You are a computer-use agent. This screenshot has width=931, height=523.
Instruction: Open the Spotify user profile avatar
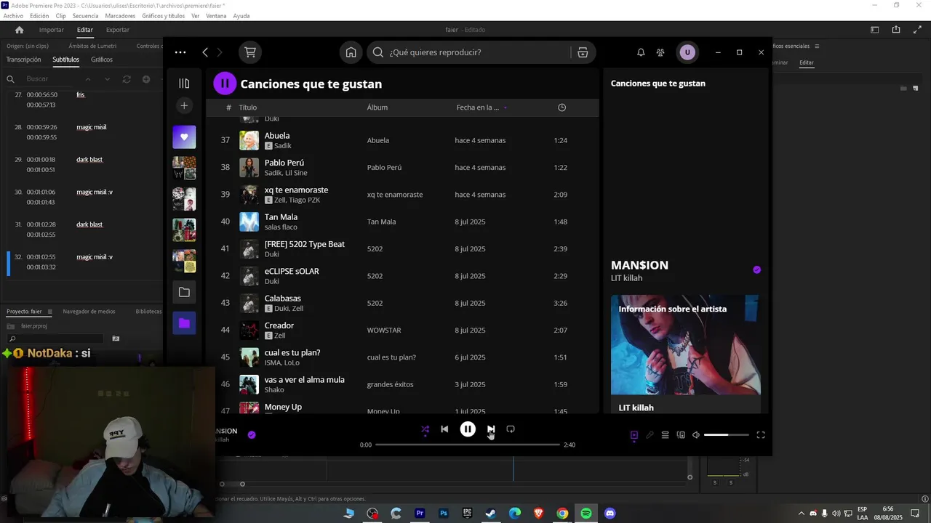click(x=687, y=52)
